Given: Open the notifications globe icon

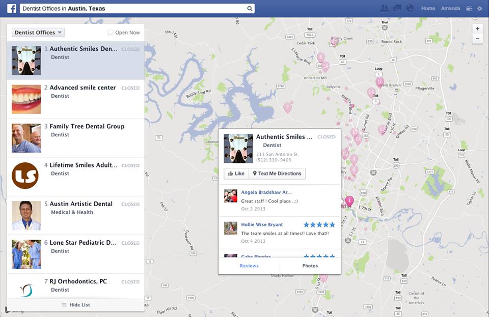Looking at the screenshot, I should tap(410, 9).
